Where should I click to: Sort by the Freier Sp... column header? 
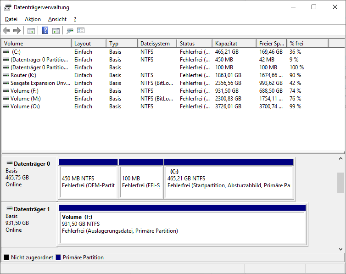tap(272, 44)
